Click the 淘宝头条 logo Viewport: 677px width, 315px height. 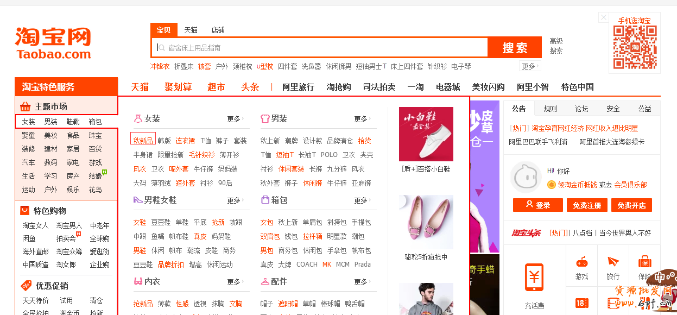coord(526,233)
